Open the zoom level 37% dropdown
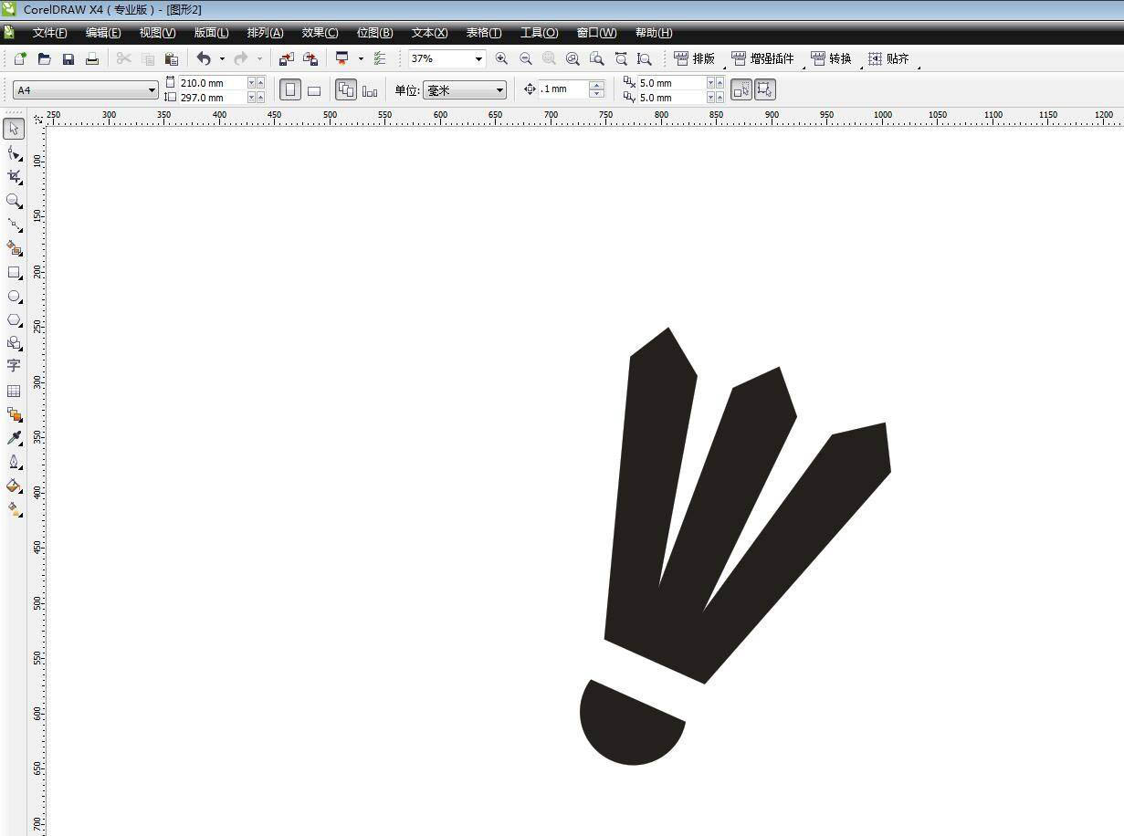The height and width of the screenshot is (836, 1124). 478,58
